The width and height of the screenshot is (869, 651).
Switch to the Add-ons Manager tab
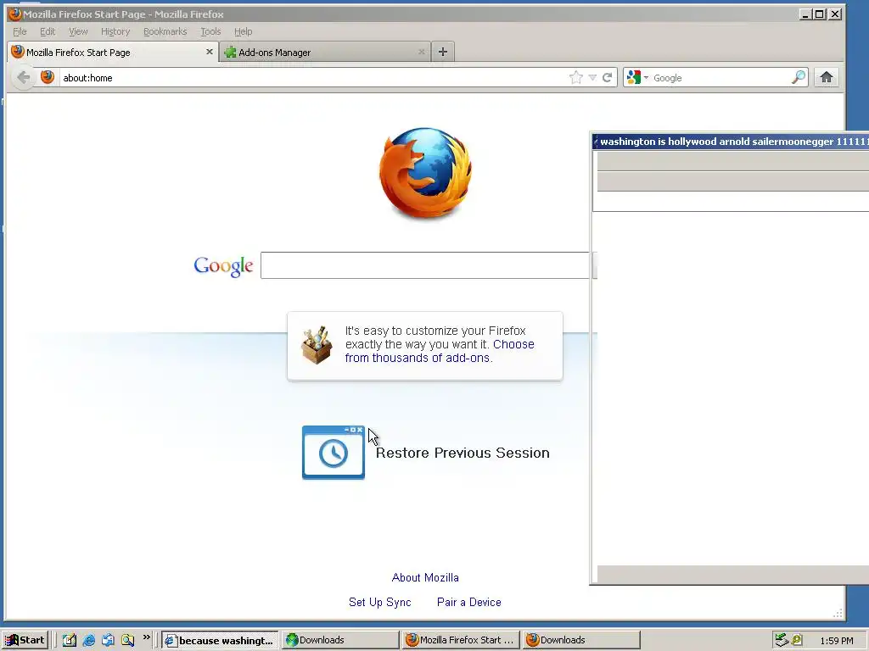pos(325,52)
